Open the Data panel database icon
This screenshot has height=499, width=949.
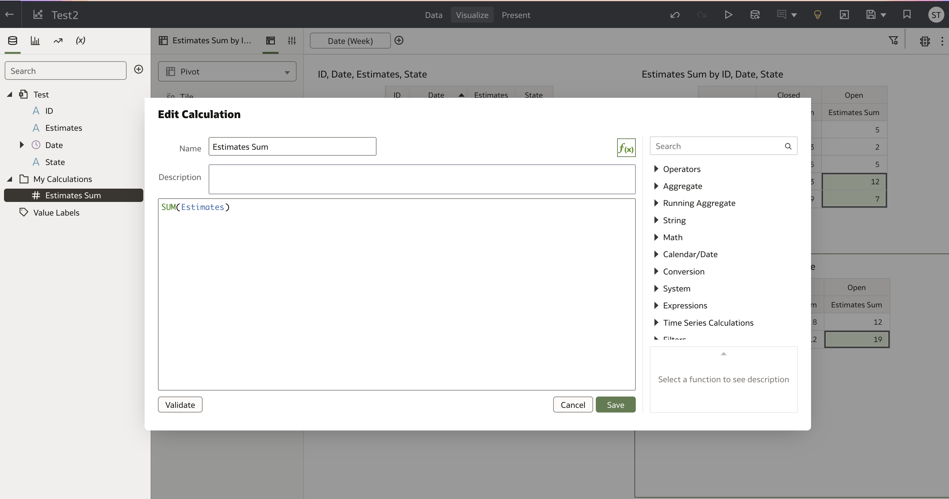point(13,41)
